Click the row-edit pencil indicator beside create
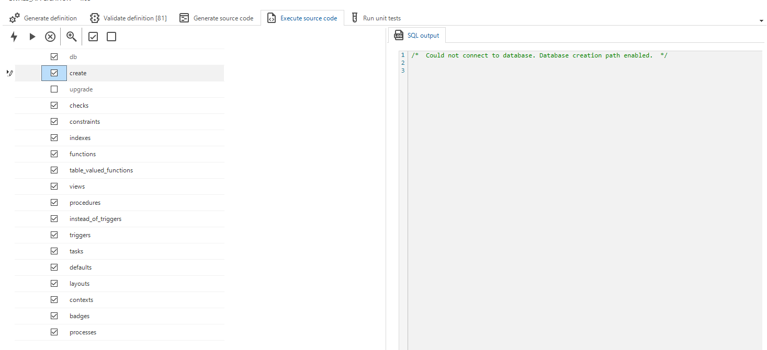The image size is (767, 350). 9,73
